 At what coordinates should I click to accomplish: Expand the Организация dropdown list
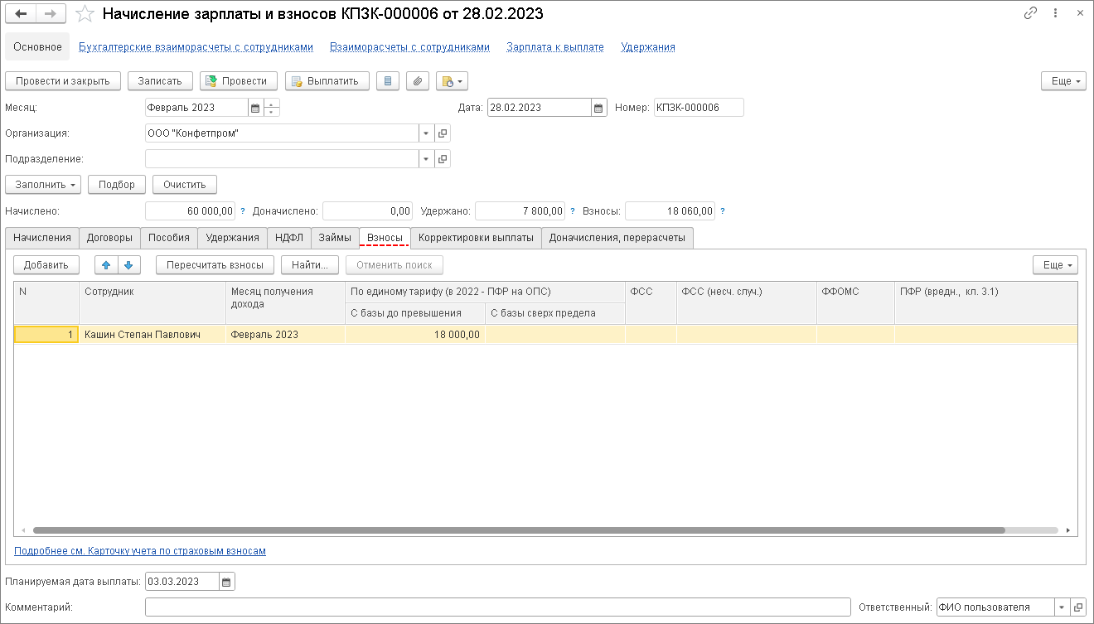pyautogui.click(x=425, y=133)
